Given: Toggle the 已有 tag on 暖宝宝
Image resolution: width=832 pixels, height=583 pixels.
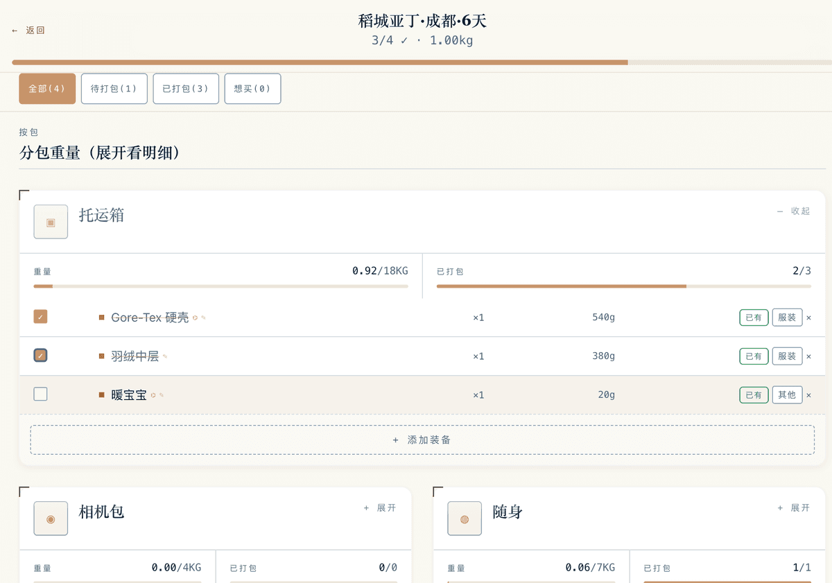Looking at the screenshot, I should tap(754, 395).
